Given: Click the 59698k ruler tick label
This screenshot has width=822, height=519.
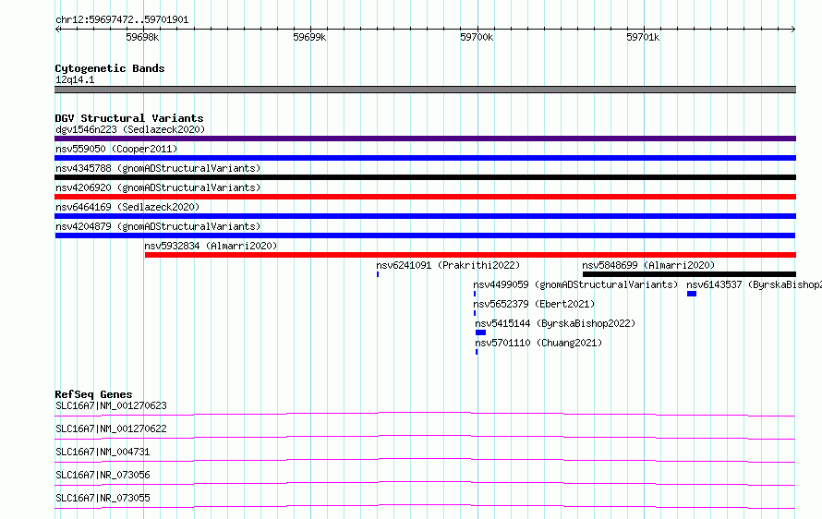Looking at the screenshot, I should 142,37.
